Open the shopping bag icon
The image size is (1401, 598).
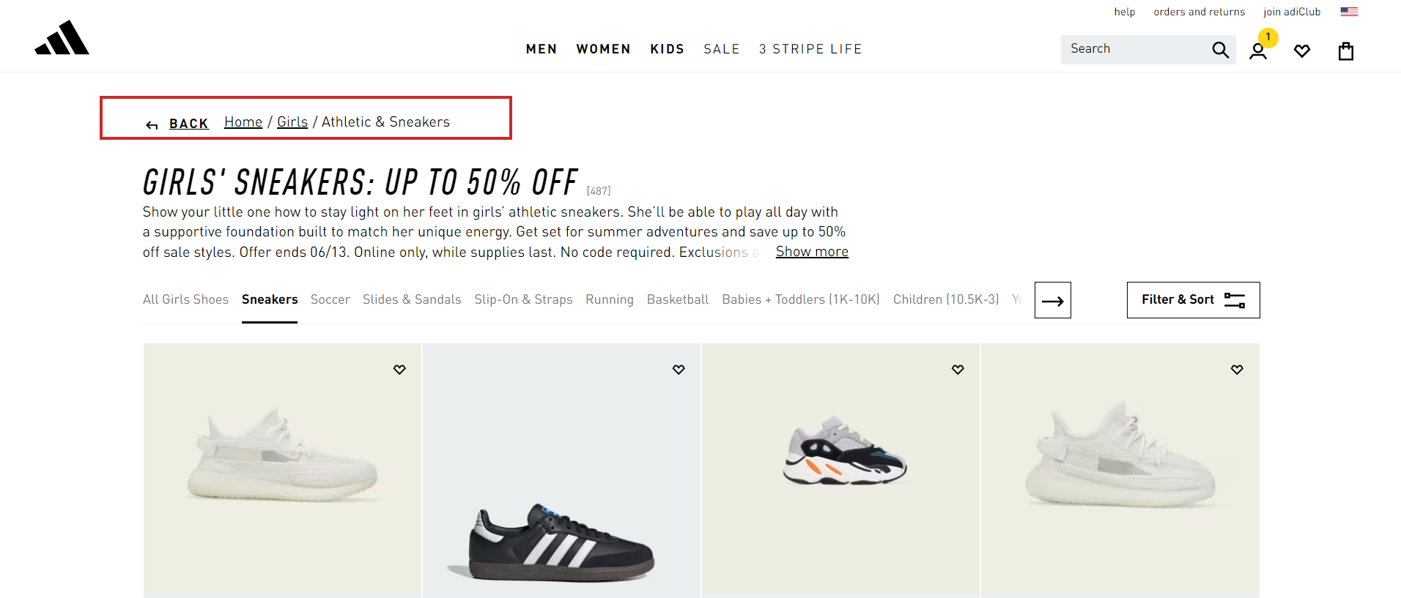pos(1345,51)
